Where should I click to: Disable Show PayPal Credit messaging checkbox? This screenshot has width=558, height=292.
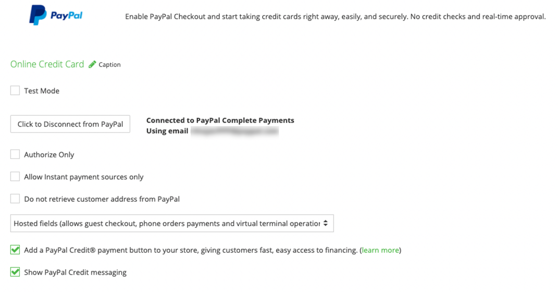15,272
